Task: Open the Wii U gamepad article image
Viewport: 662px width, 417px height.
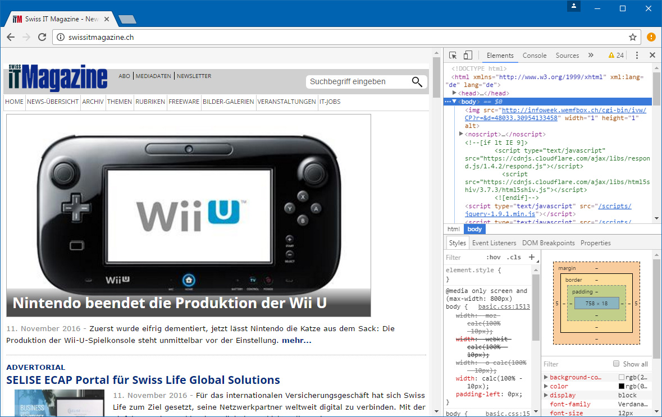Action: (189, 216)
